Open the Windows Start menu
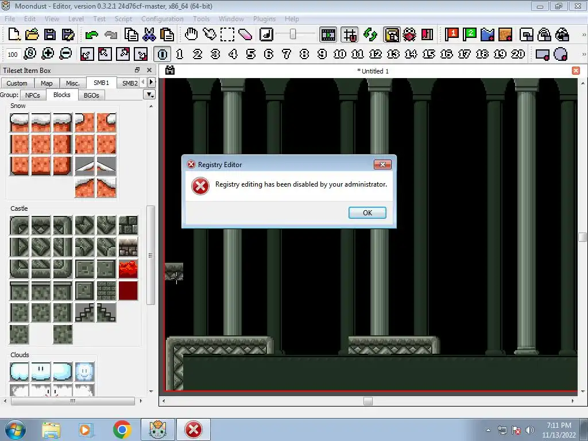 16,430
